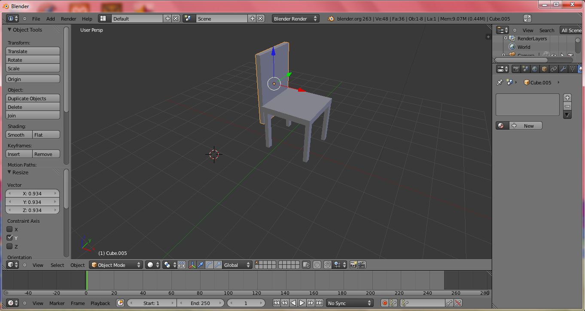Open Object Constraints via the chain link icon
This screenshot has height=311, width=585.
(554, 69)
